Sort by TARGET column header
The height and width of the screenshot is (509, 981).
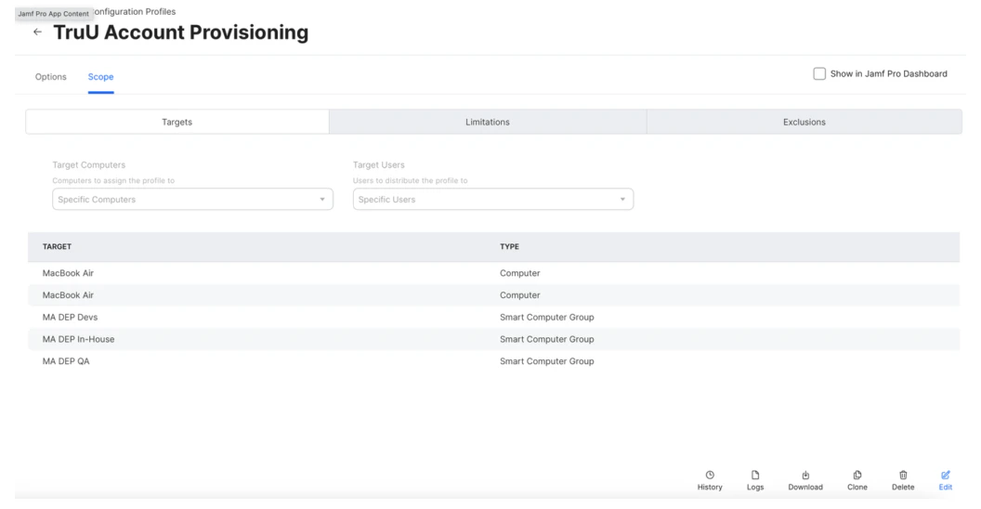(57, 246)
